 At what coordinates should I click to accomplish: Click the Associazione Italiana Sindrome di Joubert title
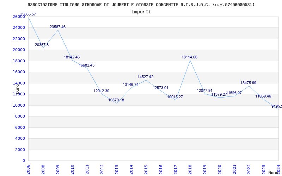click(141, 5)
